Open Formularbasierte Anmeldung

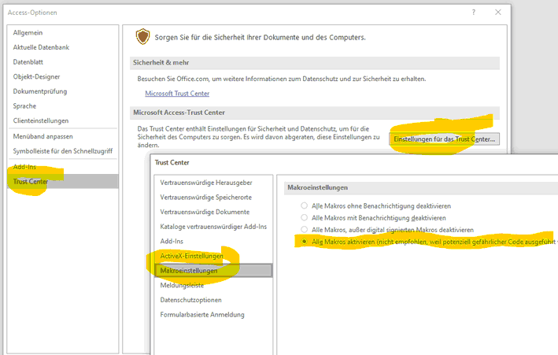click(x=202, y=314)
